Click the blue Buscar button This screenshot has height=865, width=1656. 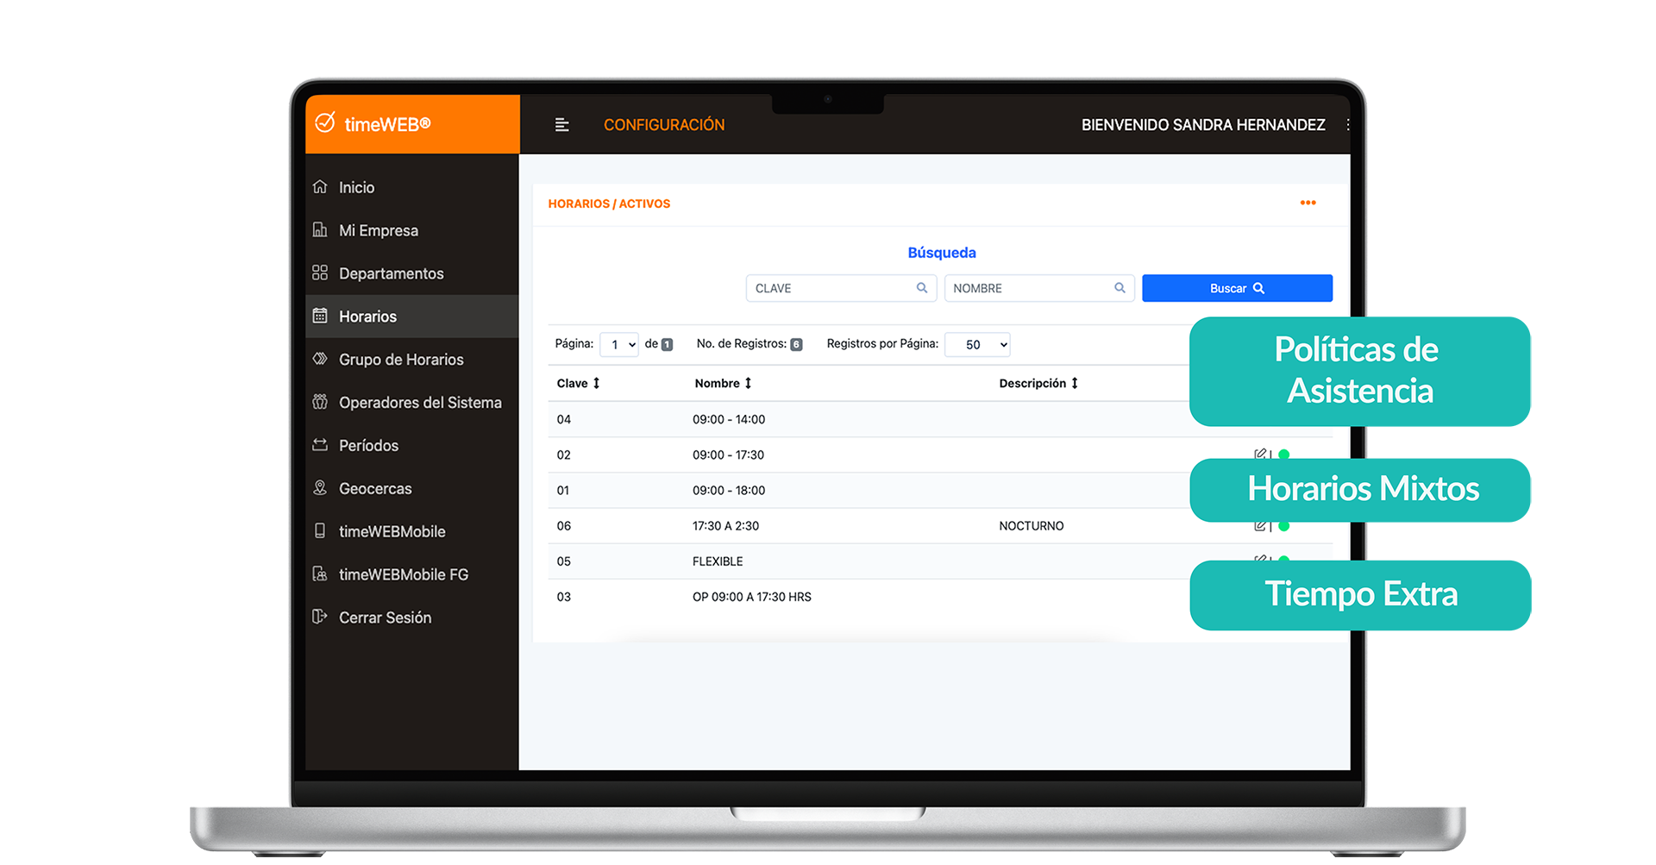coord(1237,288)
